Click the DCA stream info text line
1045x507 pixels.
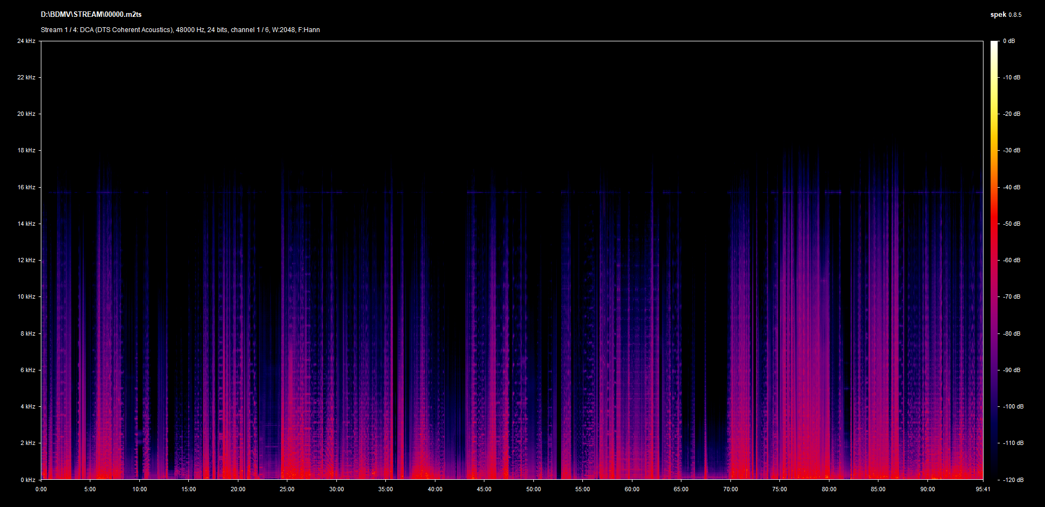coord(180,30)
